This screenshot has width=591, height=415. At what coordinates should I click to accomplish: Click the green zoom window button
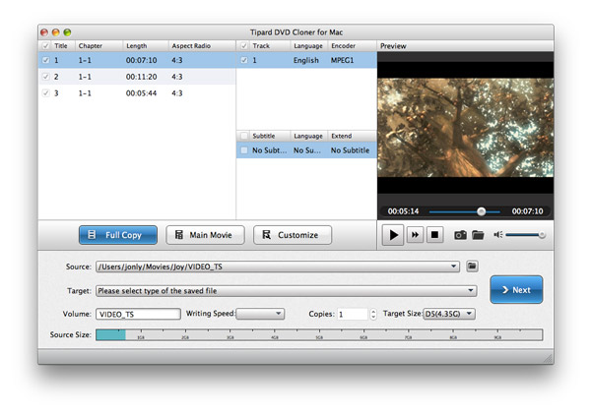[x=67, y=32]
